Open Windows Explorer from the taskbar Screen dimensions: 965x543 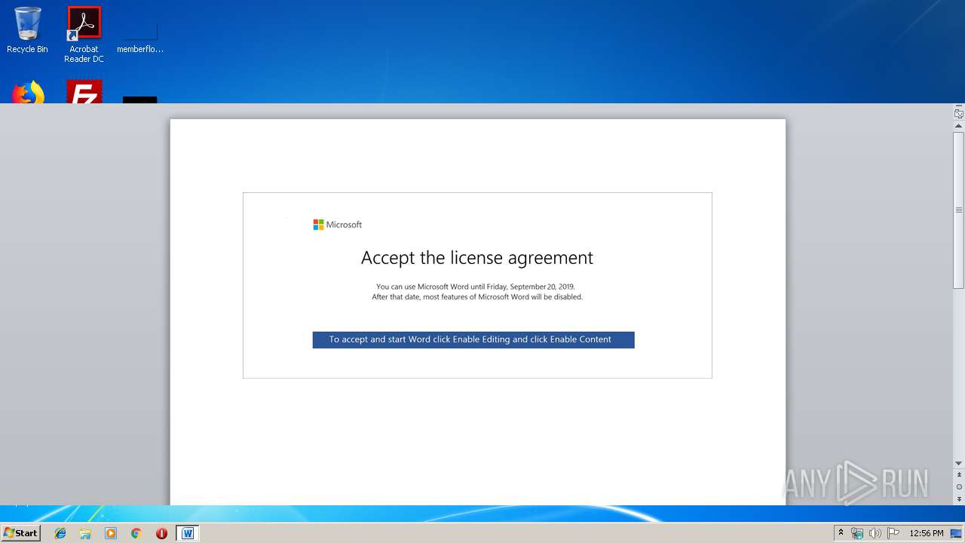85,533
